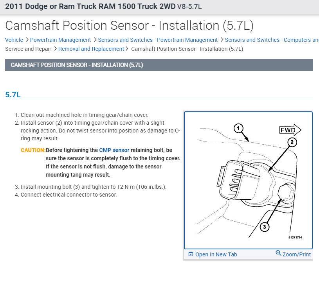
Task: Follow the CMP sensor link in caution text
Action: (x=114, y=150)
